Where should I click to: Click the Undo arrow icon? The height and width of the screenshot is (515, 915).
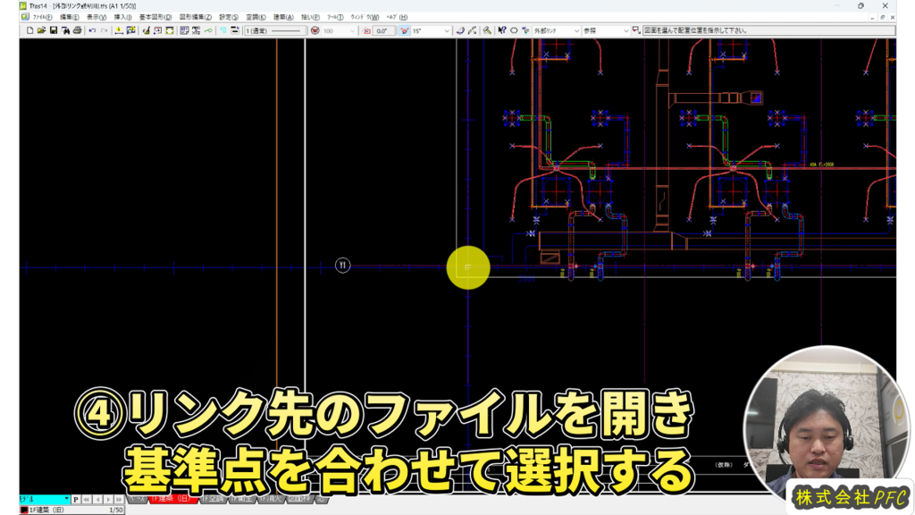click(x=92, y=30)
